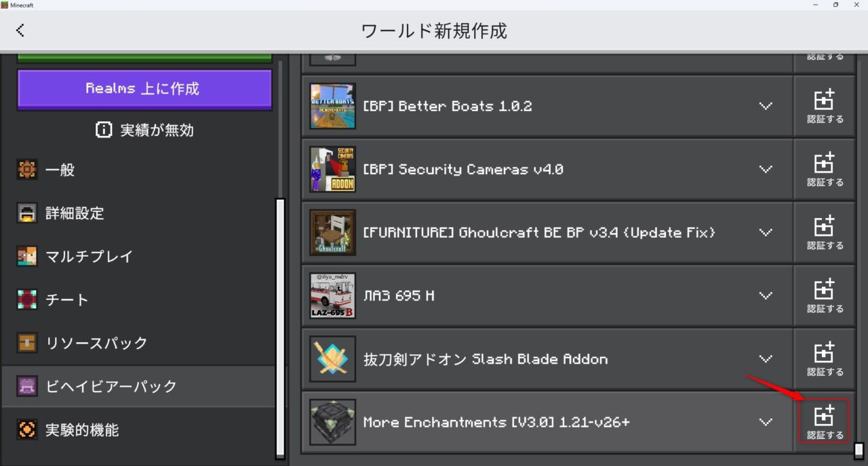
Task: Click the リソースパック chest icon
Action: pyautogui.click(x=27, y=343)
